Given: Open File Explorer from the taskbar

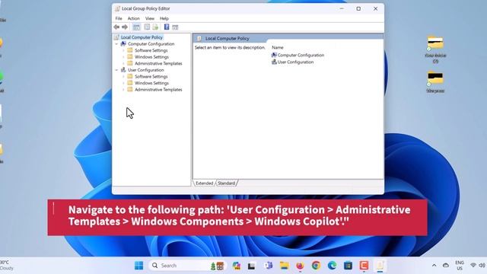Looking at the screenshot, I should point(284,266).
